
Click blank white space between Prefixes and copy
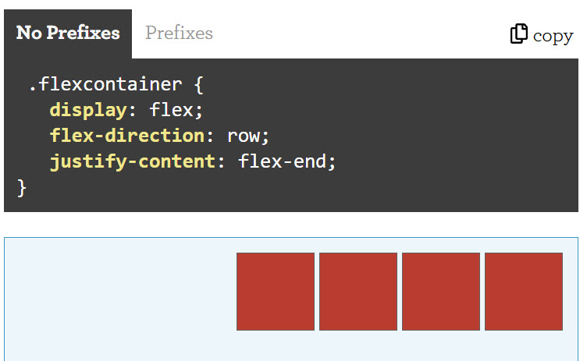pos(359,34)
